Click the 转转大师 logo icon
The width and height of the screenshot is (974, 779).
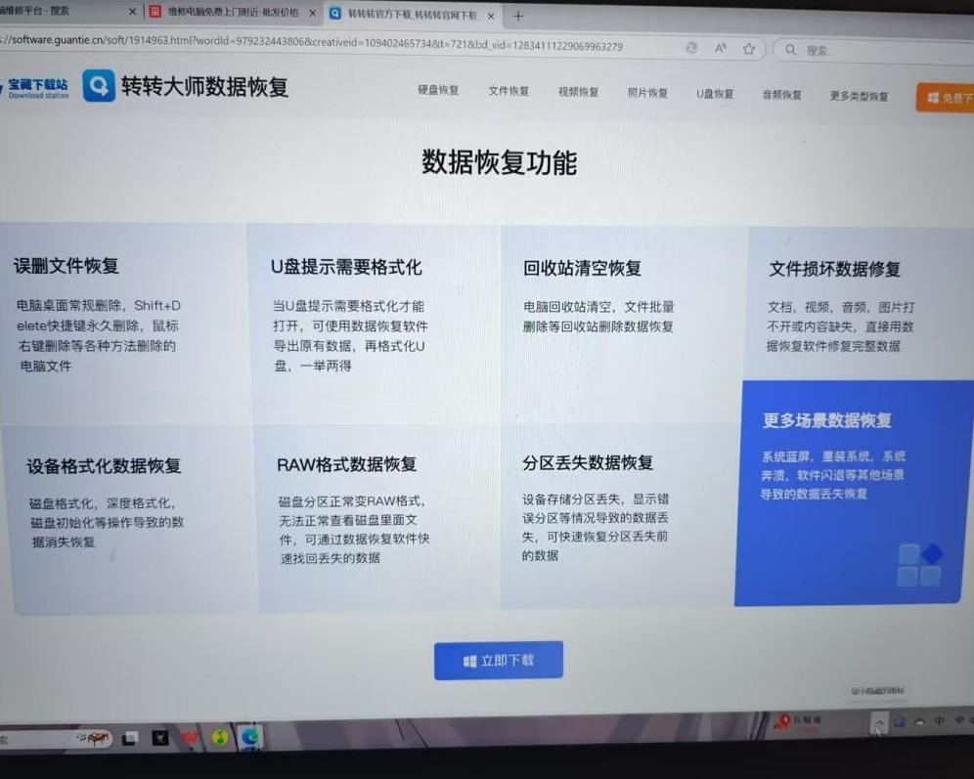(x=99, y=86)
